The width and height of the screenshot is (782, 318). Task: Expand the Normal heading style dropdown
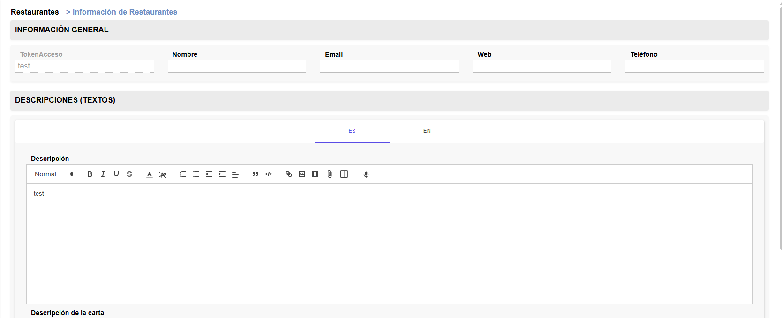(x=53, y=174)
